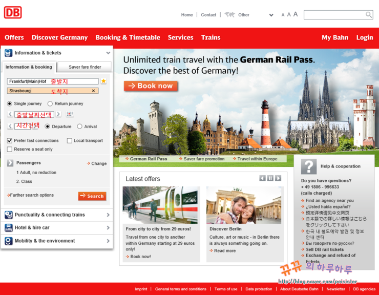
Task: Click the world map language icon
Action: point(229,14)
